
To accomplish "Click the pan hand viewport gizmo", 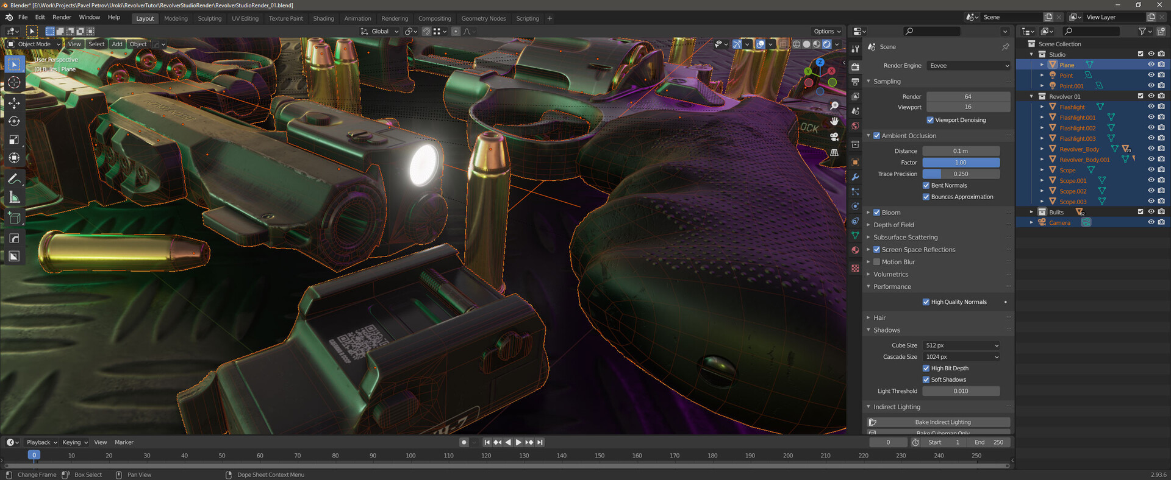I will [x=834, y=121].
